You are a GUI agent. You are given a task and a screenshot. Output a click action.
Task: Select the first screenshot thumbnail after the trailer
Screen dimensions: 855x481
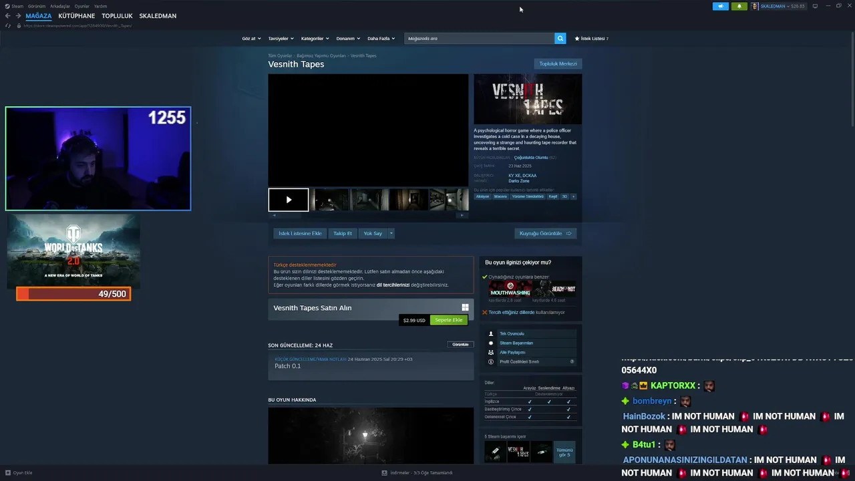point(329,200)
